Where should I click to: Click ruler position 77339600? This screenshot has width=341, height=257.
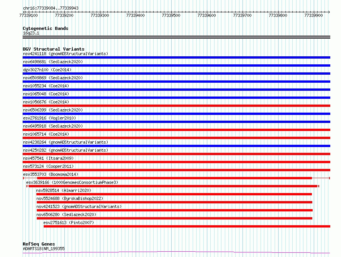tap(207, 15)
